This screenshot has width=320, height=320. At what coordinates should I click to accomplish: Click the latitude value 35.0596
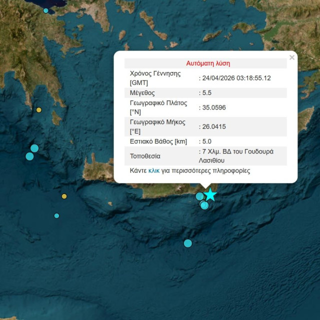click(x=213, y=107)
